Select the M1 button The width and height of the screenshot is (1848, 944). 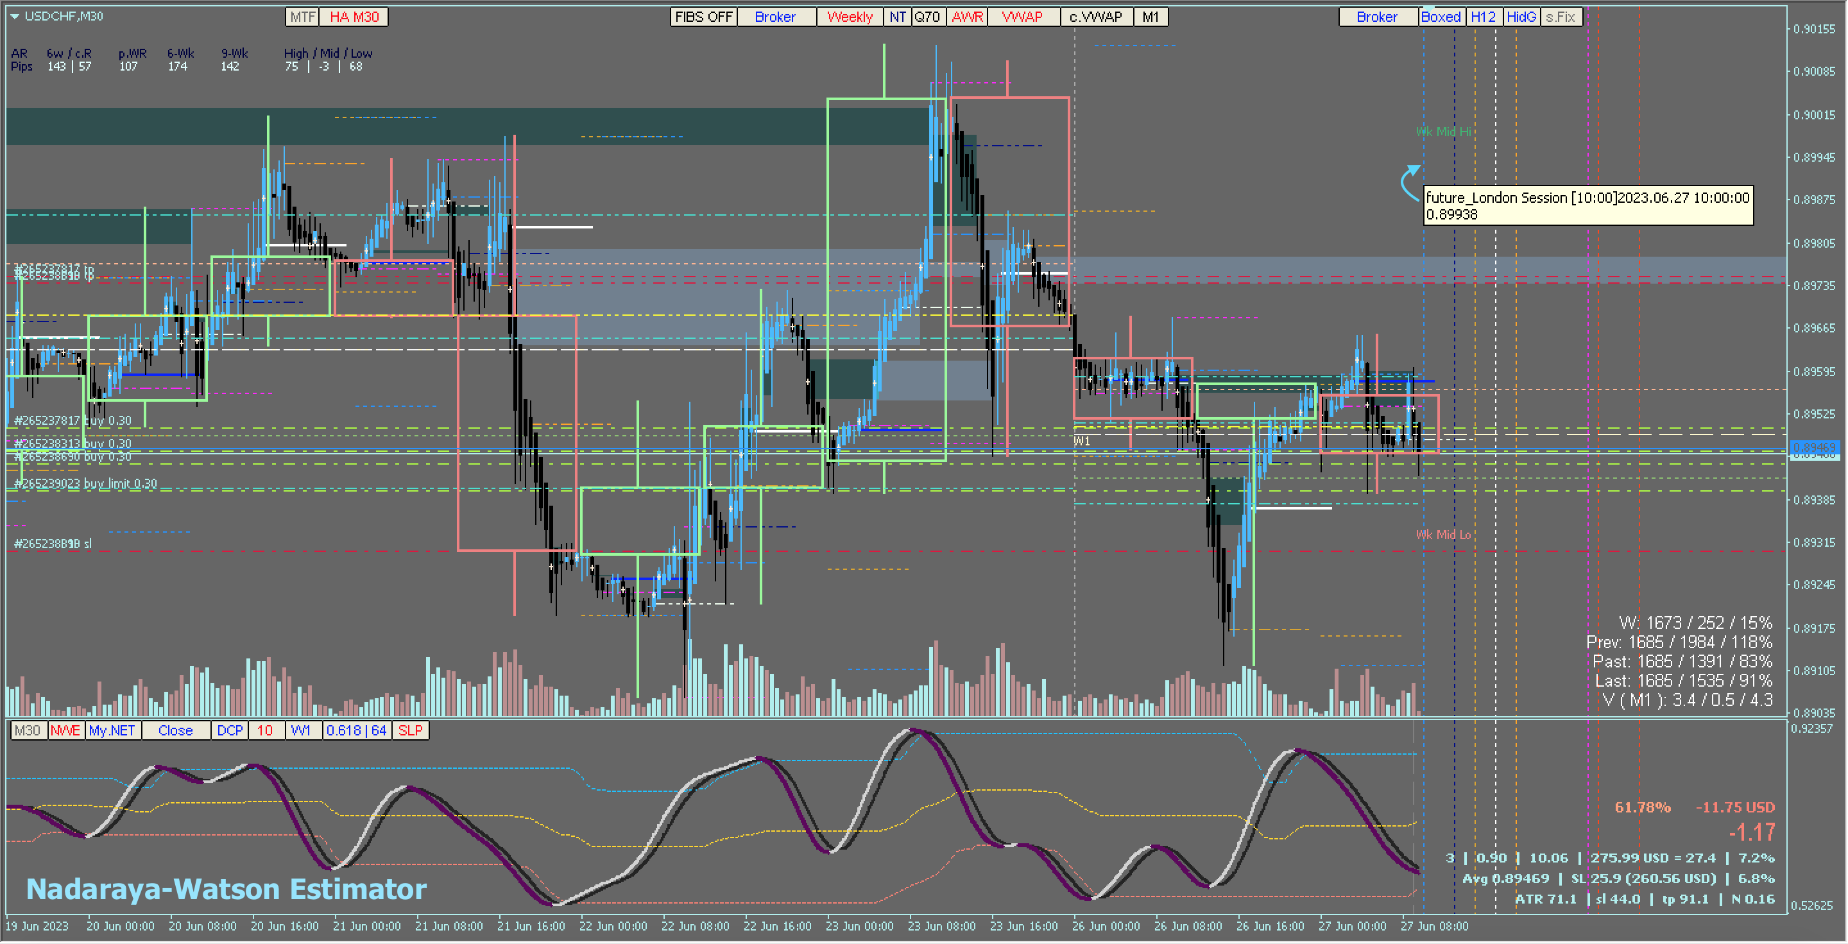tap(1151, 17)
